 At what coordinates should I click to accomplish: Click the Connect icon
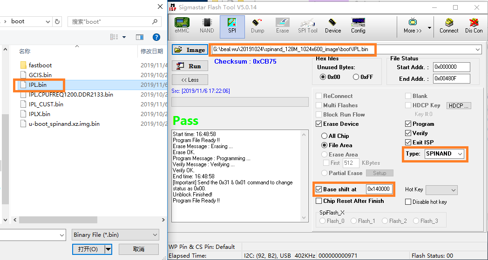(449, 26)
